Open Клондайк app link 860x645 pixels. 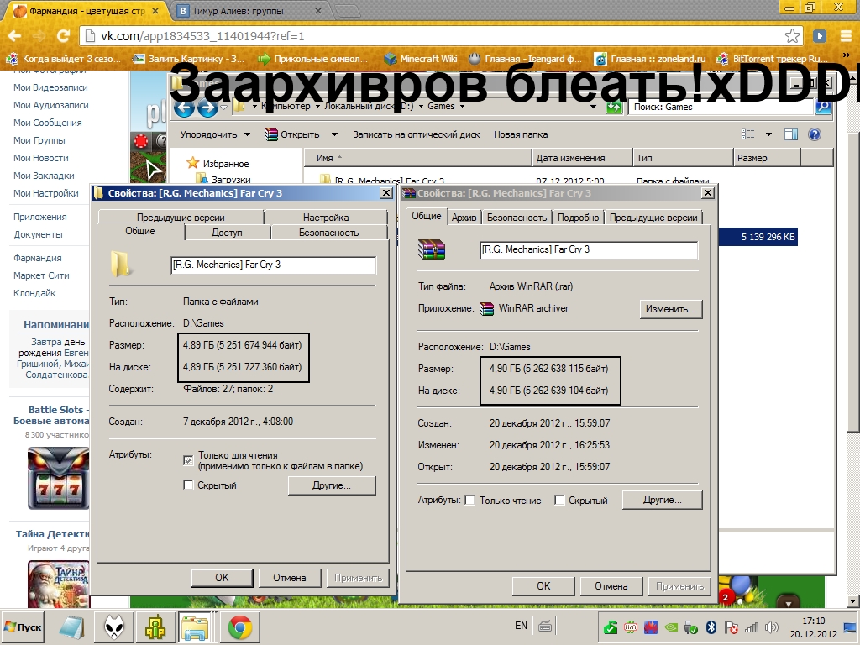34,293
